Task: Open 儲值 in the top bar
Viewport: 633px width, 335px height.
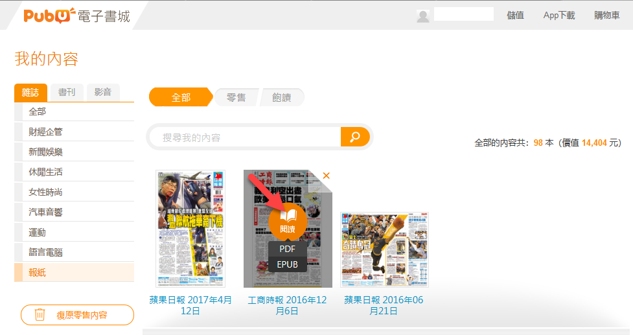Action: (516, 16)
